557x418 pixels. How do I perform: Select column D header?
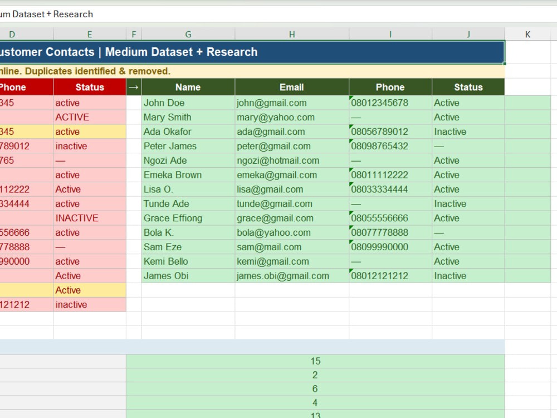(26, 34)
